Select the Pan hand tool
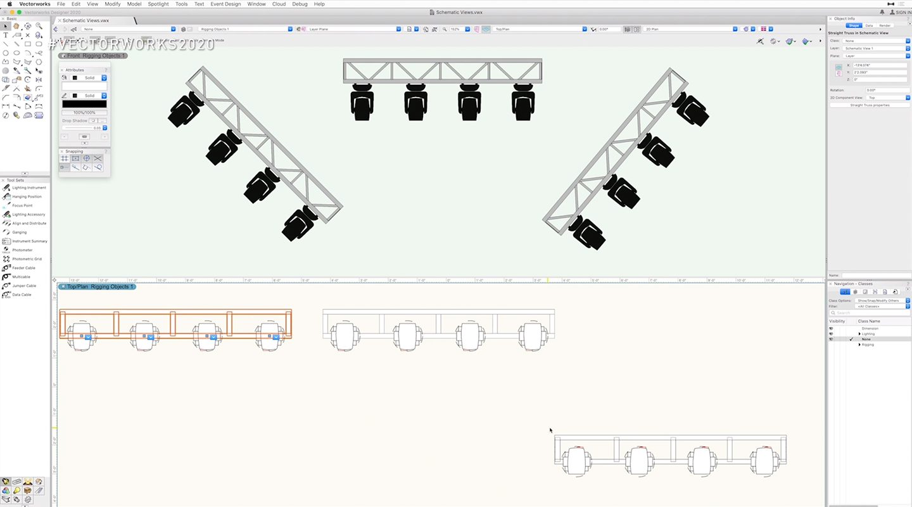Screen dimensions: 912x507 click(16, 26)
